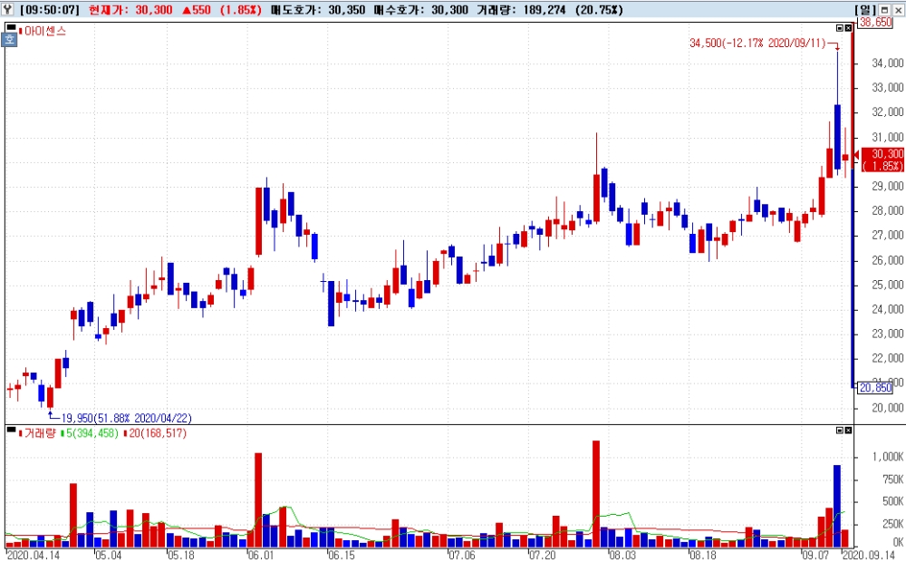Select the 거래량 volume indicator label

(x=40, y=433)
